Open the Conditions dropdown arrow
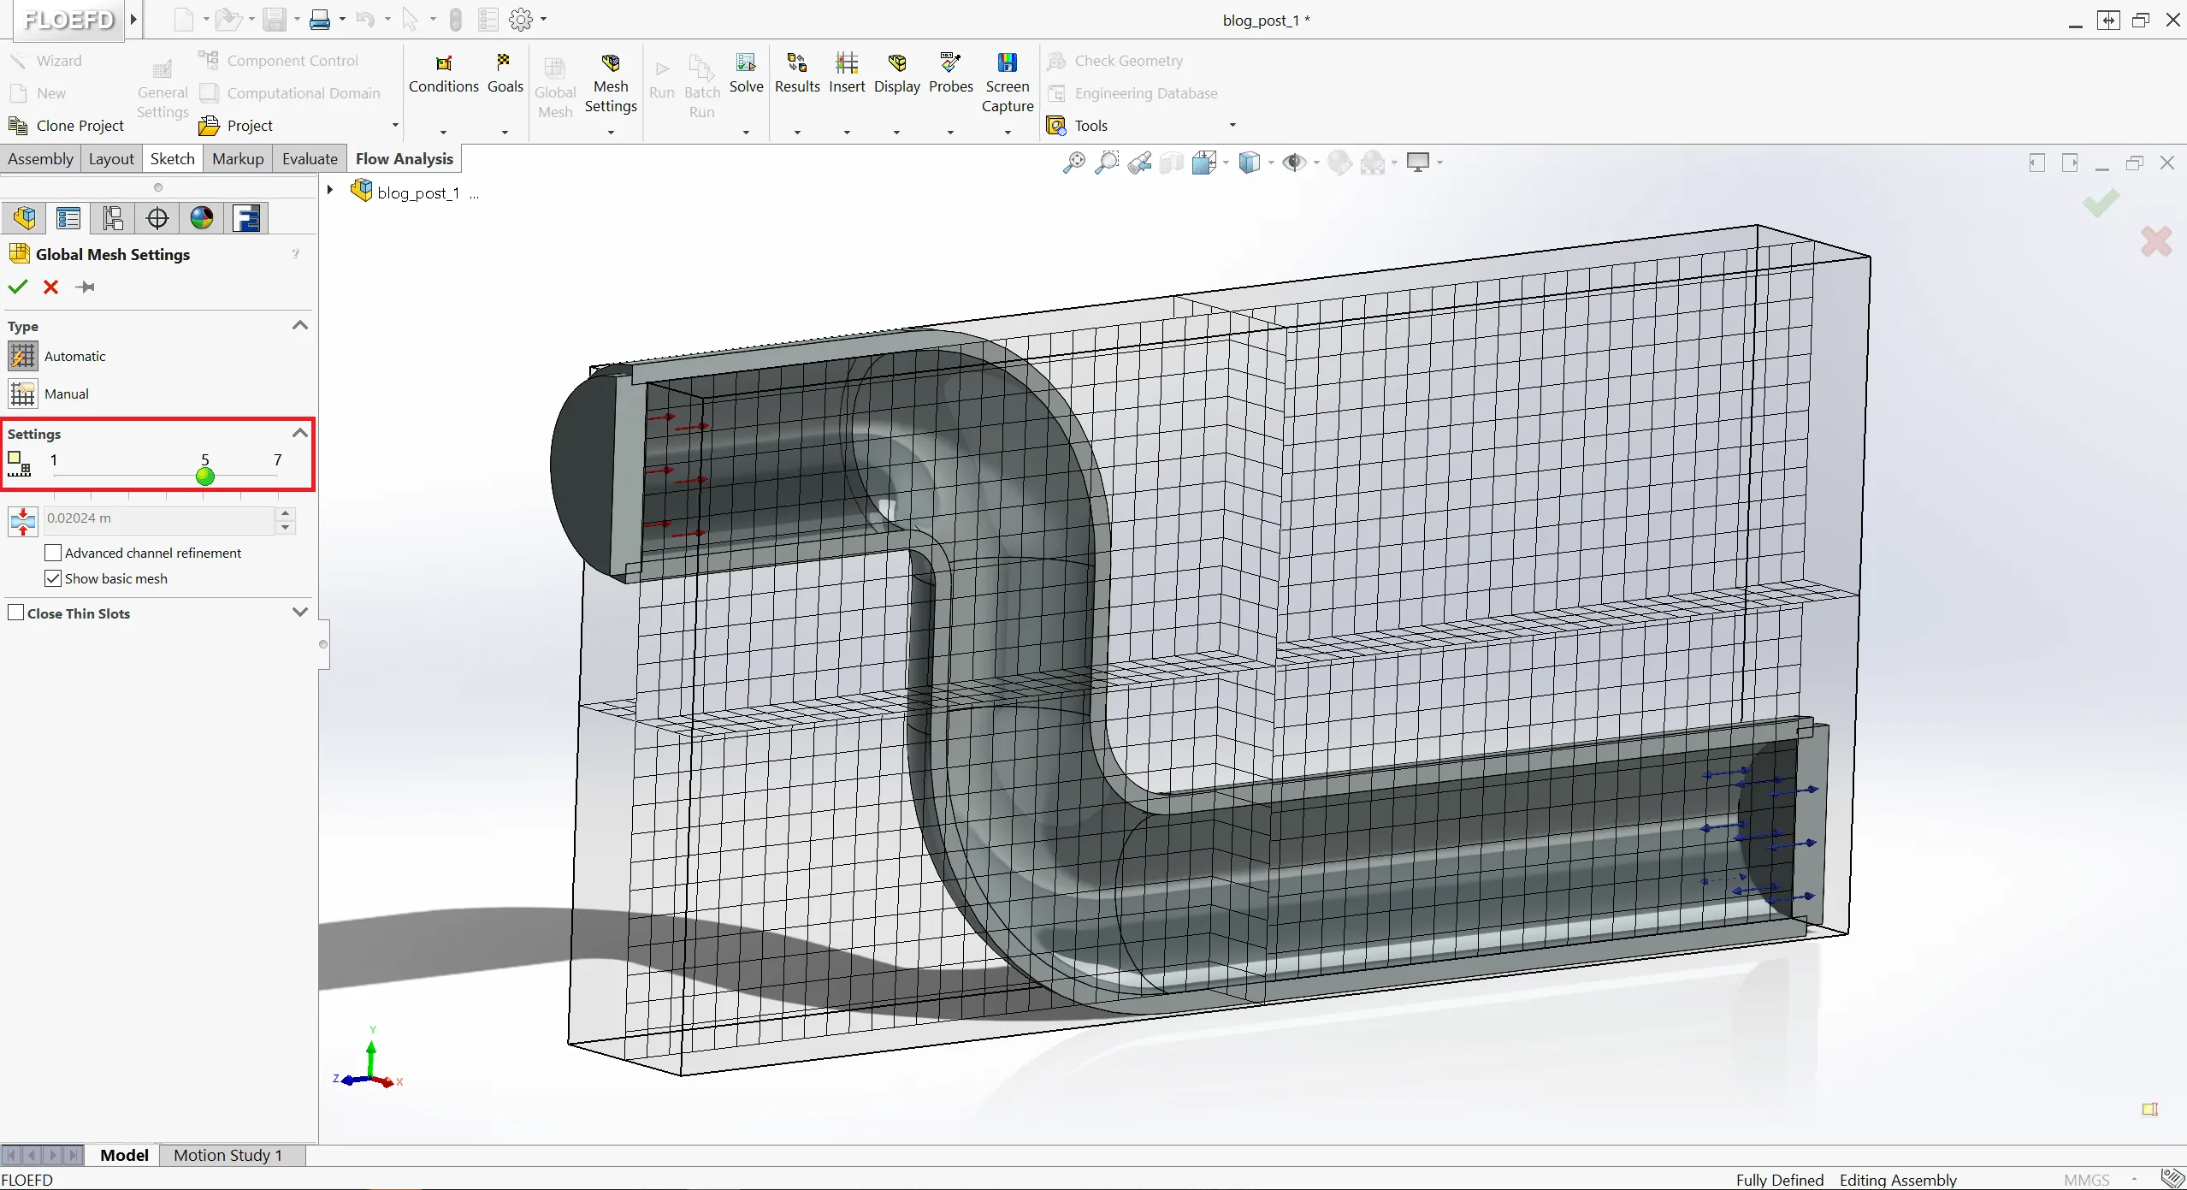Viewport: 2187px width, 1190px height. [443, 132]
